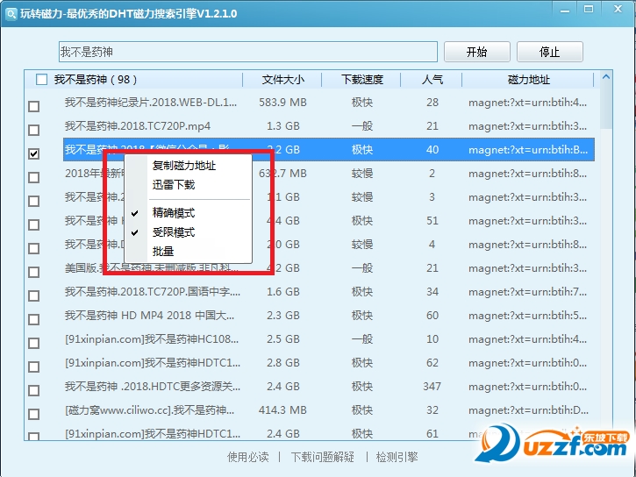Select file name 我不是药神纪录片.2018.WEB-DL
This screenshot has width=636, height=477.
[x=151, y=103]
